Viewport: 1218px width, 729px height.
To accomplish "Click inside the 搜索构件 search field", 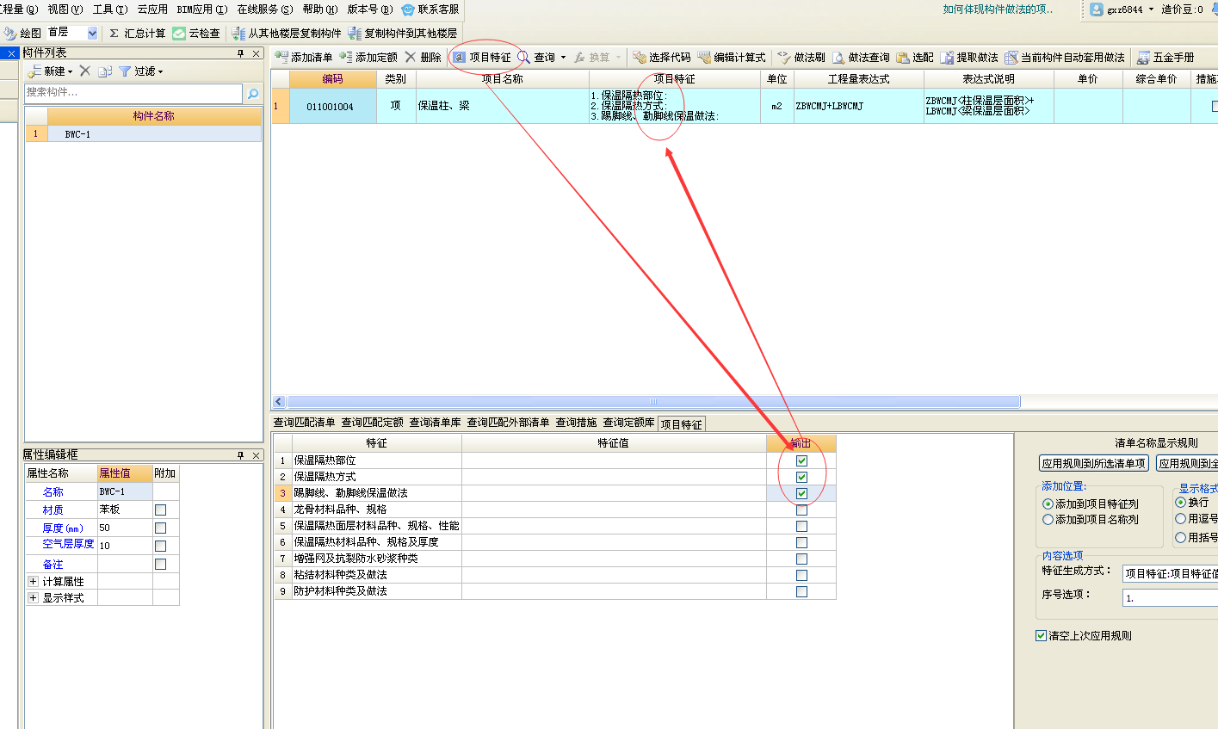I will tap(133, 93).
